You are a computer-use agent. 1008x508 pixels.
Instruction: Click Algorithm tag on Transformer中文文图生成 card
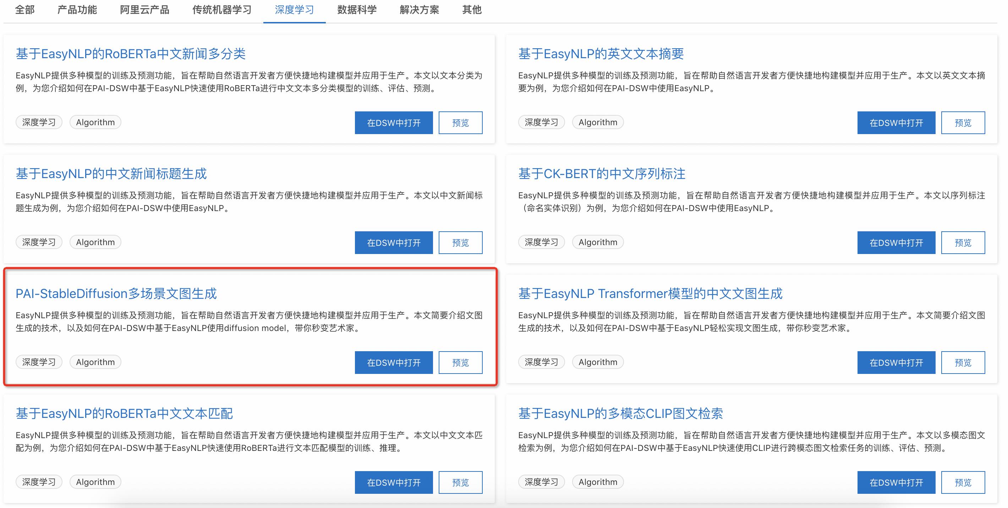(x=598, y=362)
